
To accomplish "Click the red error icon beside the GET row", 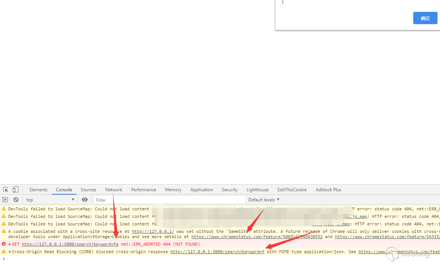I will [4, 244].
